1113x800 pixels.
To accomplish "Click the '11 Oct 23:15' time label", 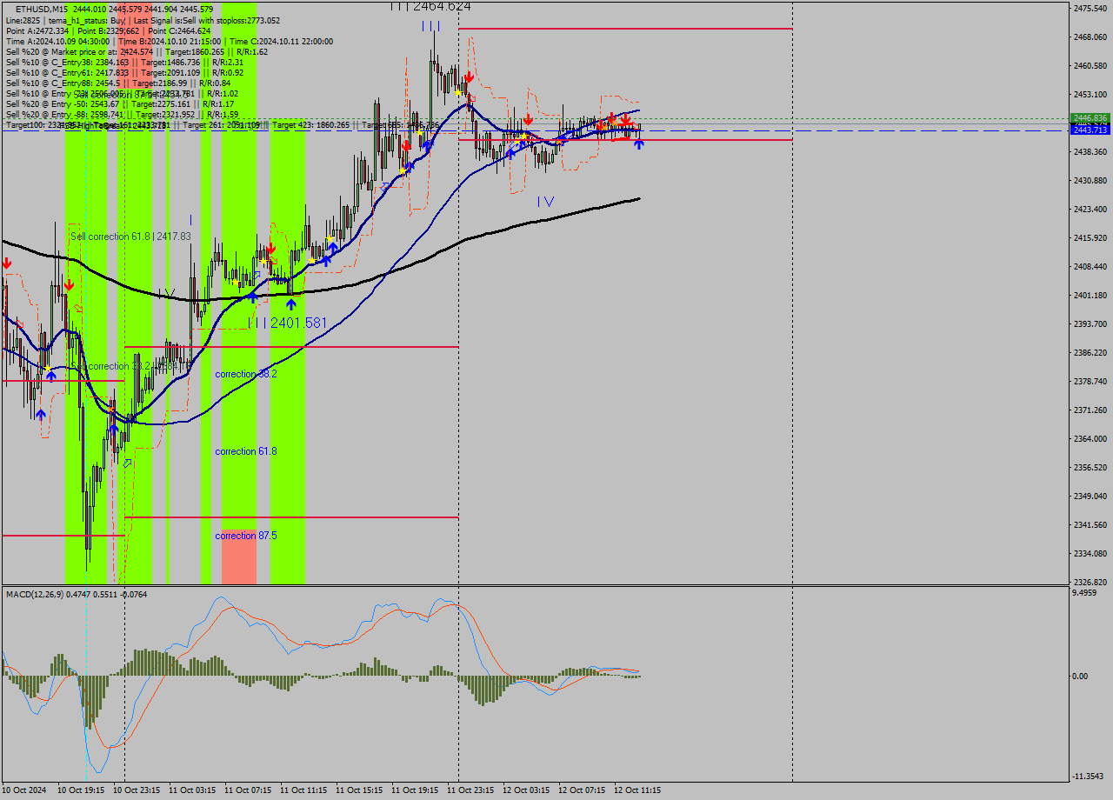I will (470, 790).
